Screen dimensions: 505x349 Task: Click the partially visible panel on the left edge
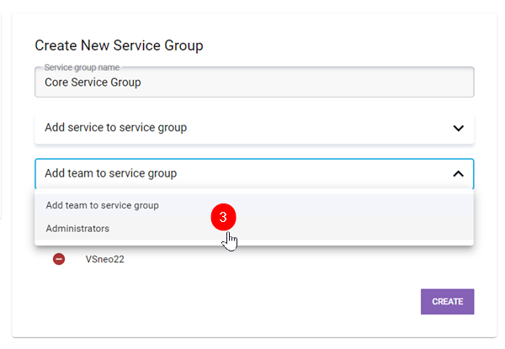[x=3, y=126]
